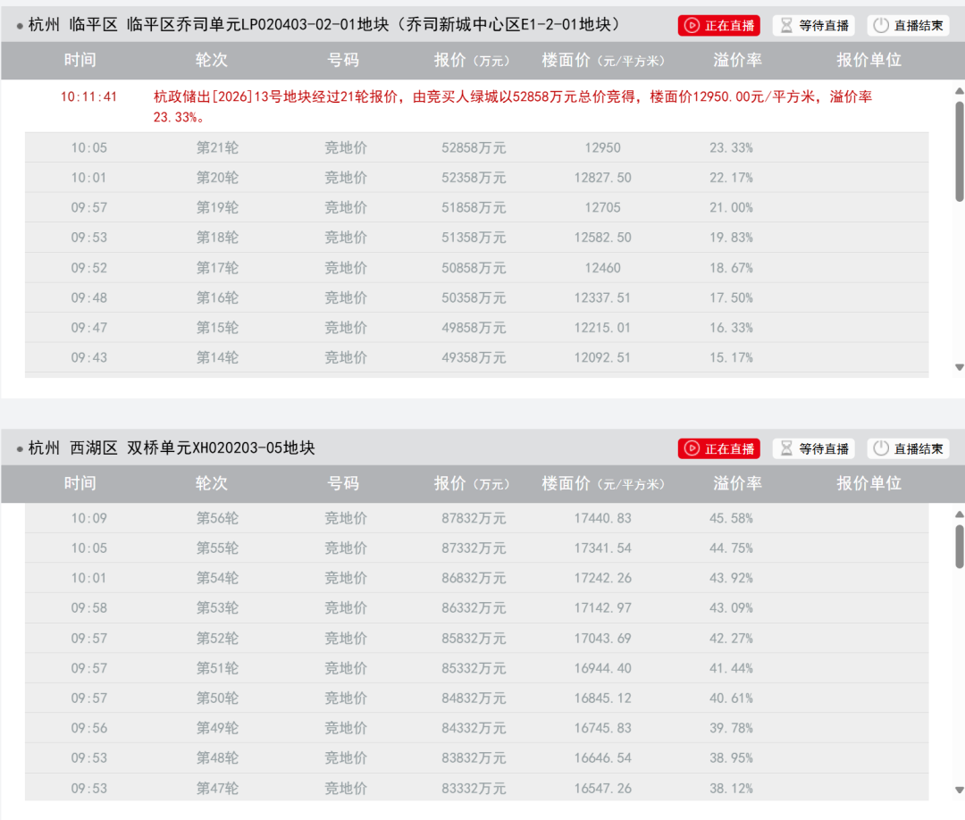Viewport: 965px width, 820px height.
Task: Select 正在直播 button in 西湖区 panel
Action: 718,448
